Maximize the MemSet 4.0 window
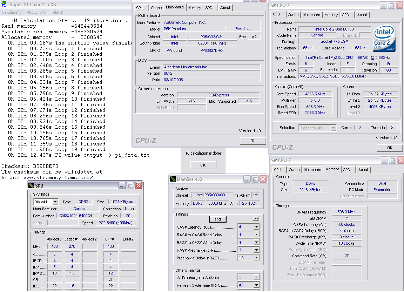 point(255,179)
